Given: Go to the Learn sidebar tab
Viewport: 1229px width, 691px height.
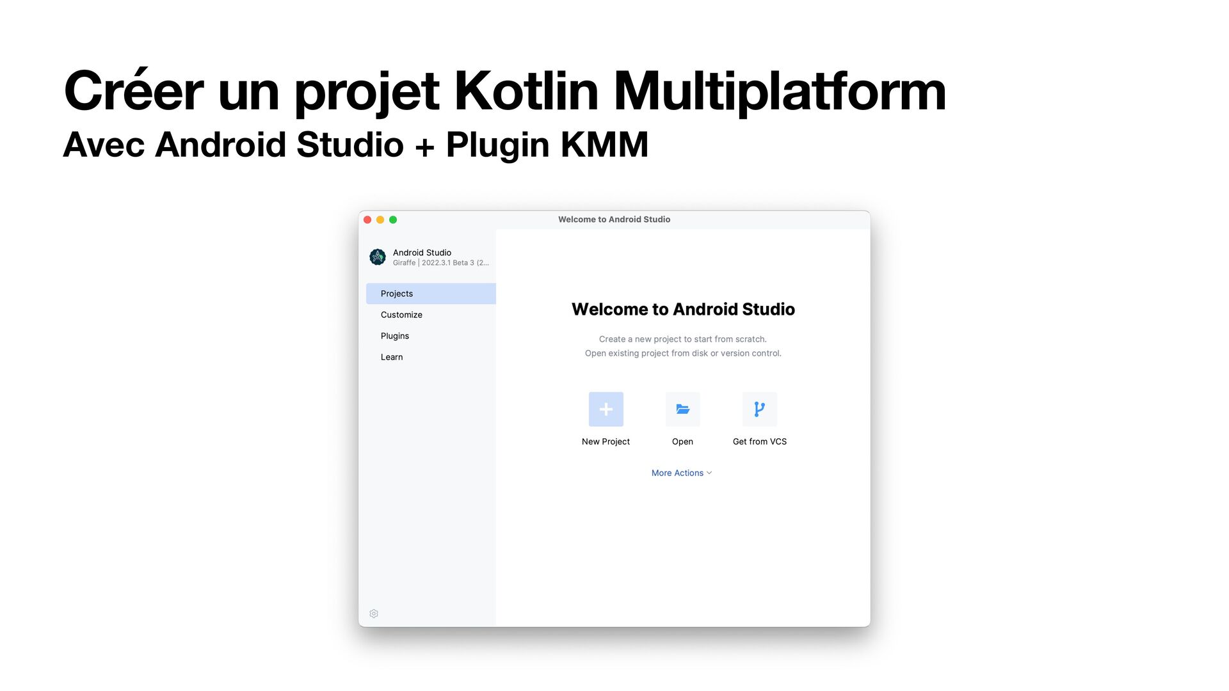Looking at the screenshot, I should coord(431,357).
